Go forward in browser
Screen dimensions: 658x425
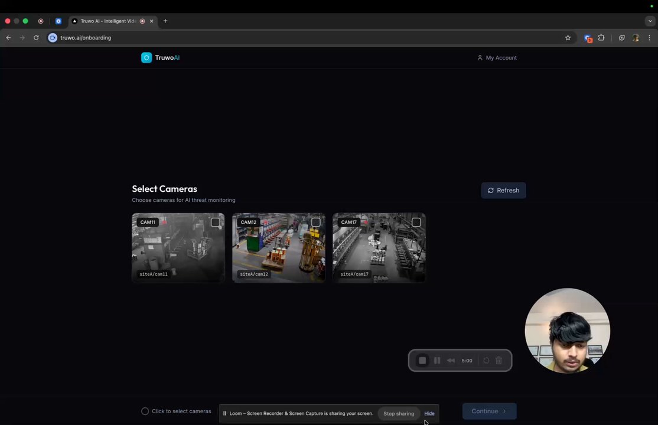point(22,38)
